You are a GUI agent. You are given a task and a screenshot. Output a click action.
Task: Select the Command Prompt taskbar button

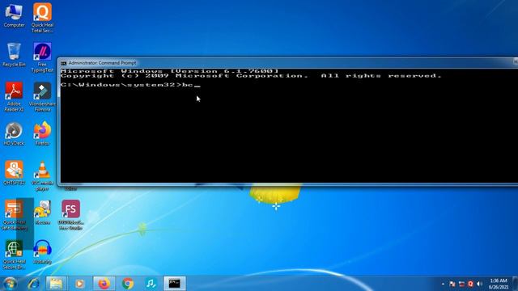click(x=175, y=284)
